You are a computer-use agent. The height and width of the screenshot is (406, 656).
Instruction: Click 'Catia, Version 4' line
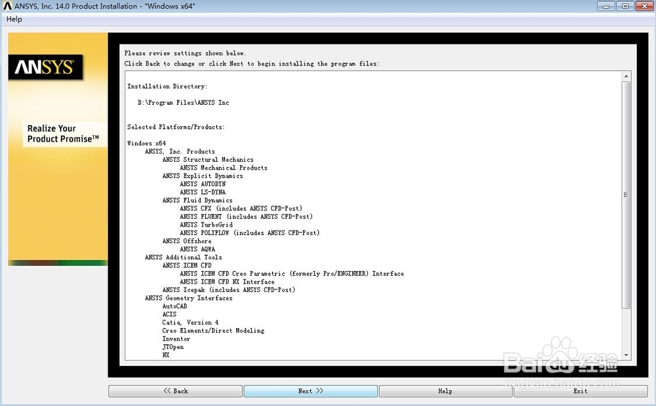[190, 322]
